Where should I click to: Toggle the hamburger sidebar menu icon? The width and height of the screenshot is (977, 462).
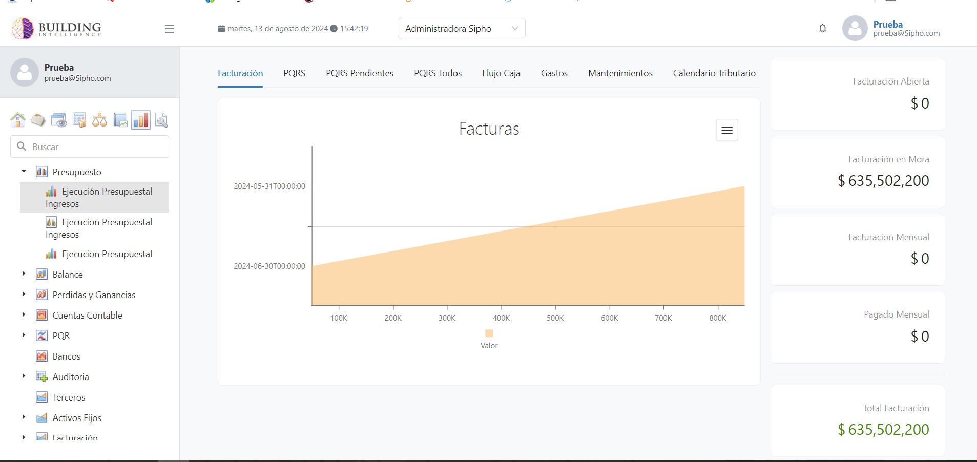[x=170, y=29]
